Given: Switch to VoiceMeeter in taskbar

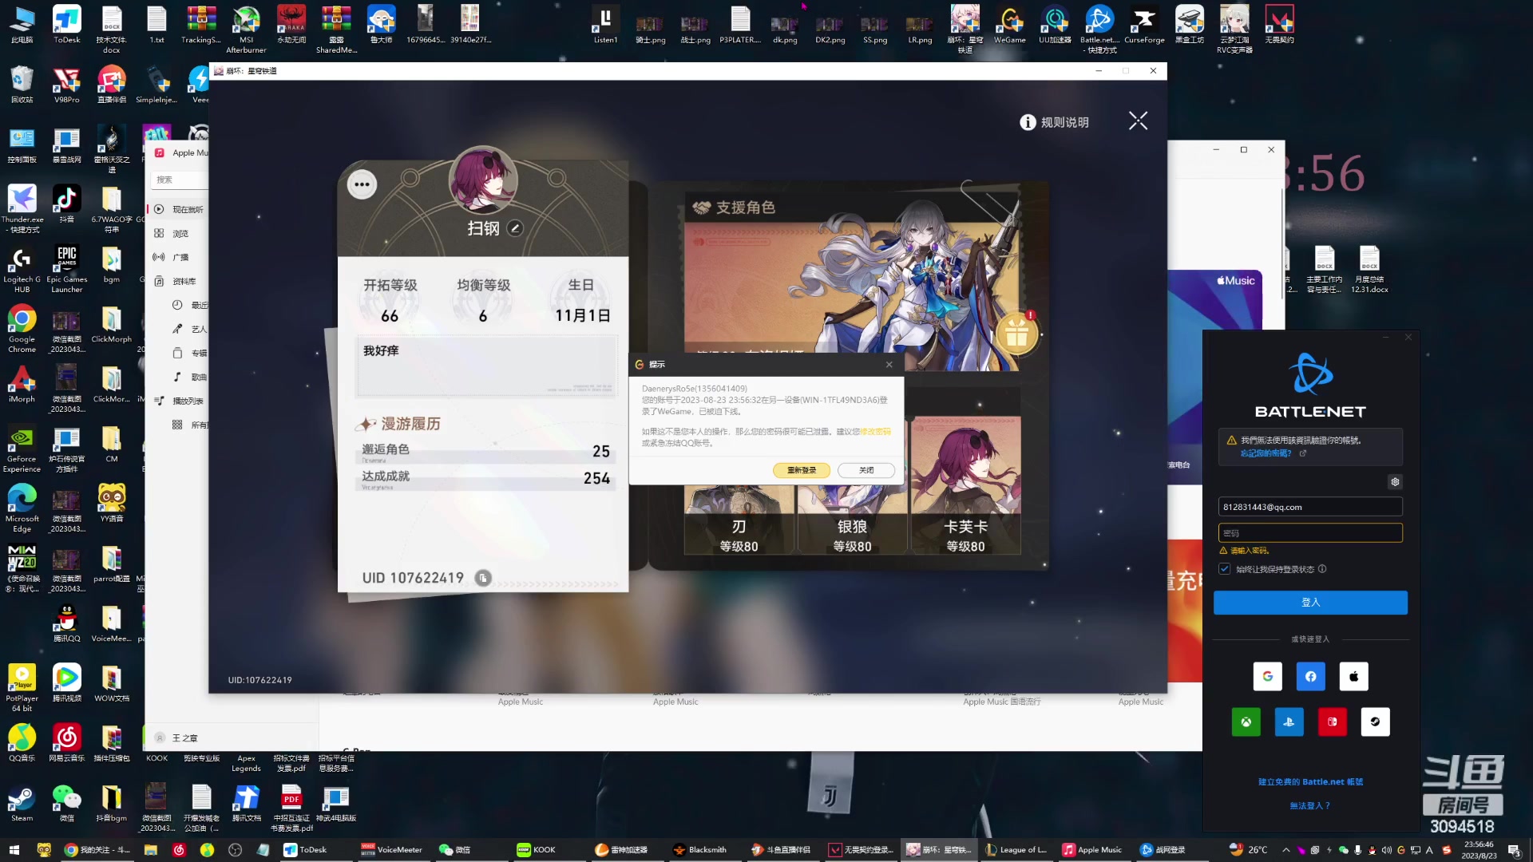Looking at the screenshot, I should click(x=392, y=850).
